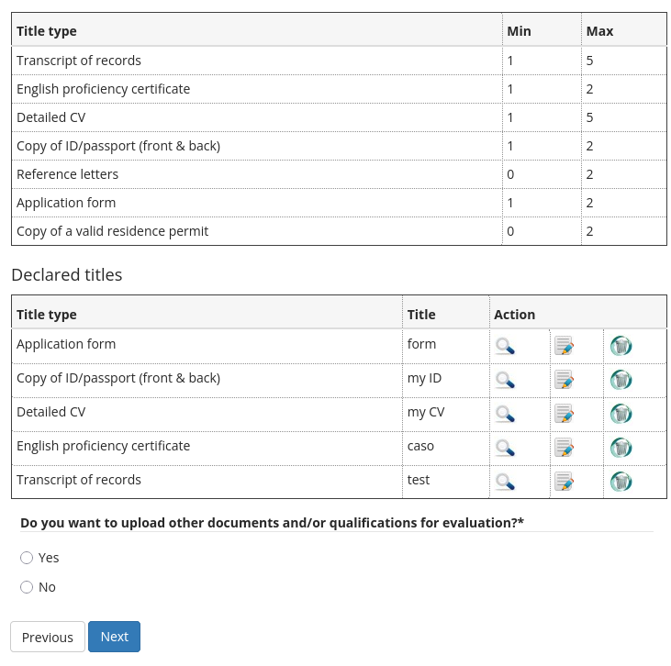
Task: Edit the English proficiency certificate entry
Action: tap(565, 448)
